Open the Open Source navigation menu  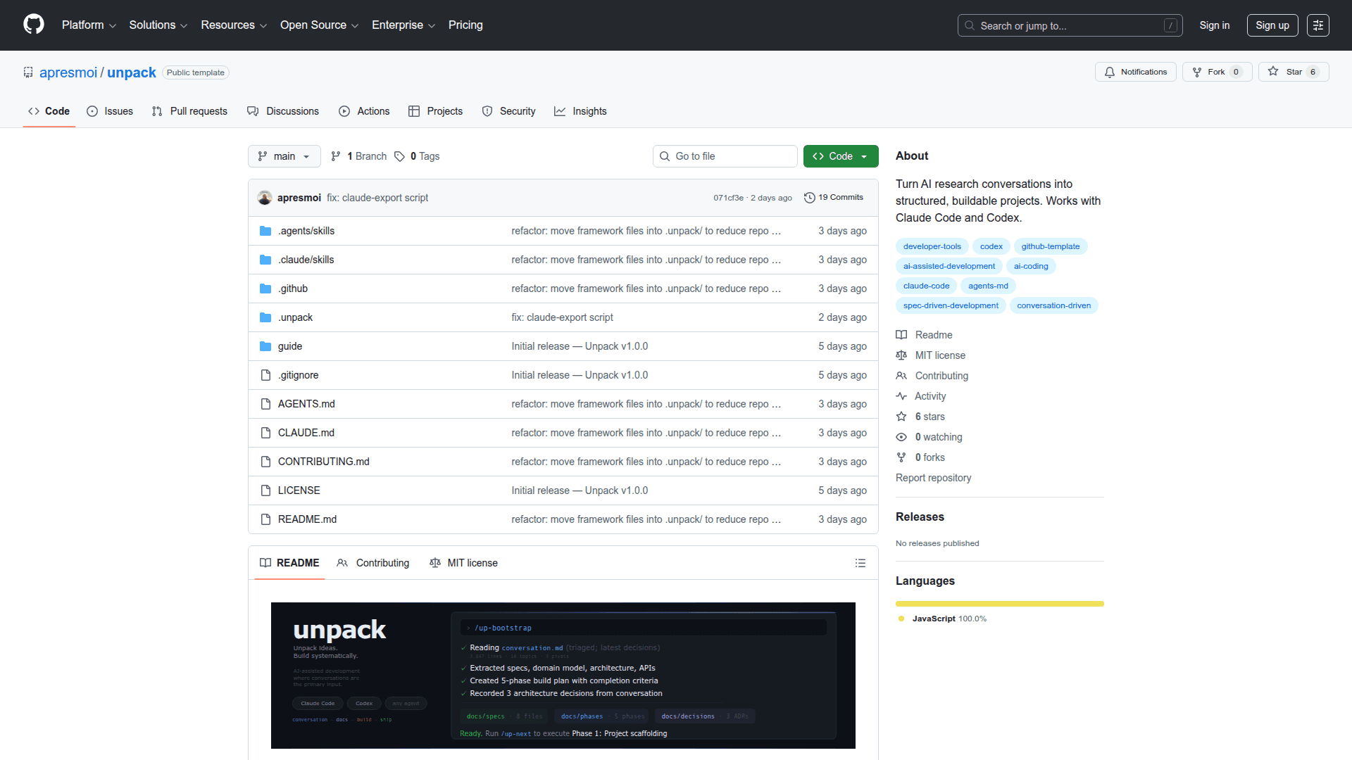tap(319, 25)
